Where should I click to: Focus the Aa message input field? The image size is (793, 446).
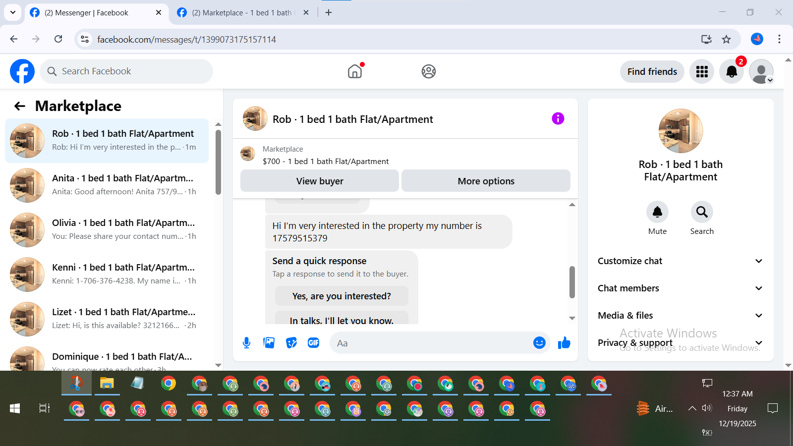pos(431,343)
